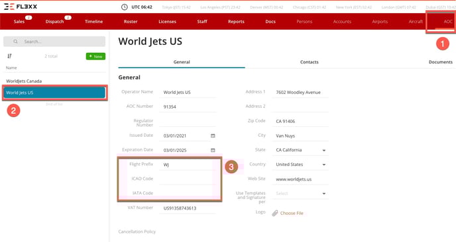This screenshot has width=456, height=242.
Task: Open the Sales menu
Action: point(19,21)
